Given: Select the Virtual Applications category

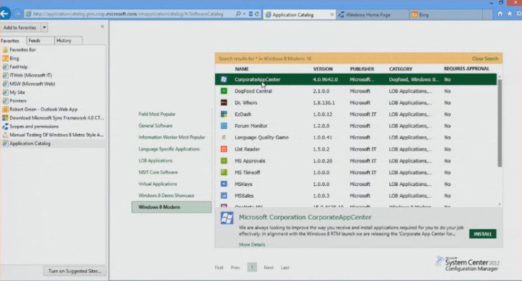Looking at the screenshot, I should pyautogui.click(x=158, y=184).
